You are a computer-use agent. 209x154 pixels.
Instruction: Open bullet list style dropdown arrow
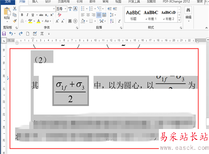pyautogui.click(x=87, y=9)
